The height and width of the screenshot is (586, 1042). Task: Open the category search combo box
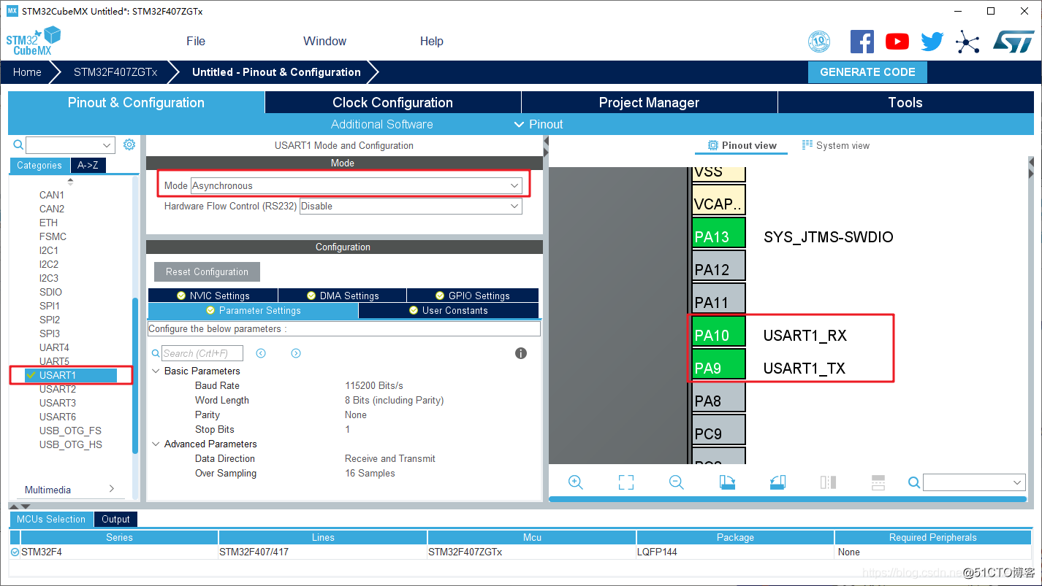[70, 145]
